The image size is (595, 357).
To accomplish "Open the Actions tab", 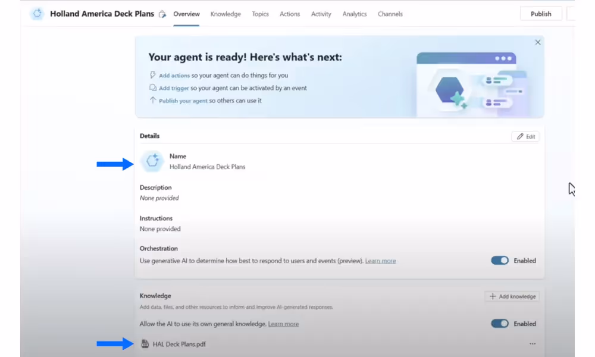I will pos(290,14).
